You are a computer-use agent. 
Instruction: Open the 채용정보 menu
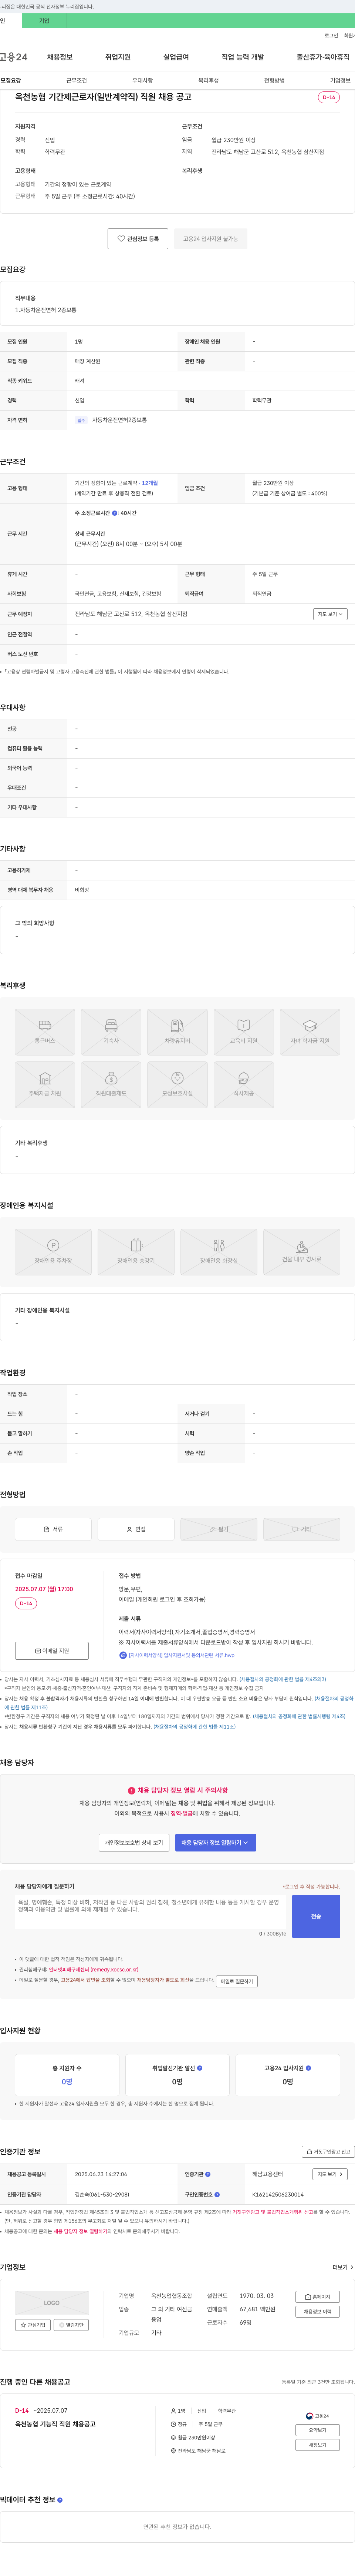[59, 57]
